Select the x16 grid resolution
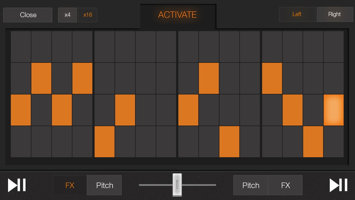This screenshot has height=200, width=355. pyautogui.click(x=88, y=15)
